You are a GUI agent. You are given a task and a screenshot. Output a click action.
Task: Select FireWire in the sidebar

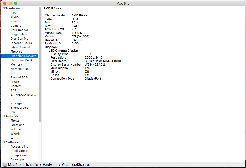point(16,52)
